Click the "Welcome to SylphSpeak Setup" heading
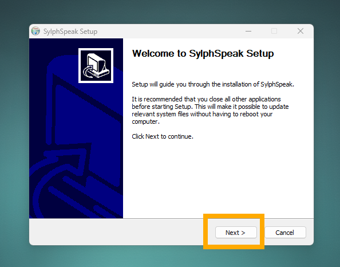This screenshot has width=340, height=267. [x=203, y=54]
